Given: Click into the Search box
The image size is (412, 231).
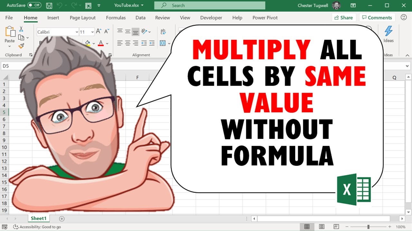Looking at the screenshot, I should tap(210, 5).
